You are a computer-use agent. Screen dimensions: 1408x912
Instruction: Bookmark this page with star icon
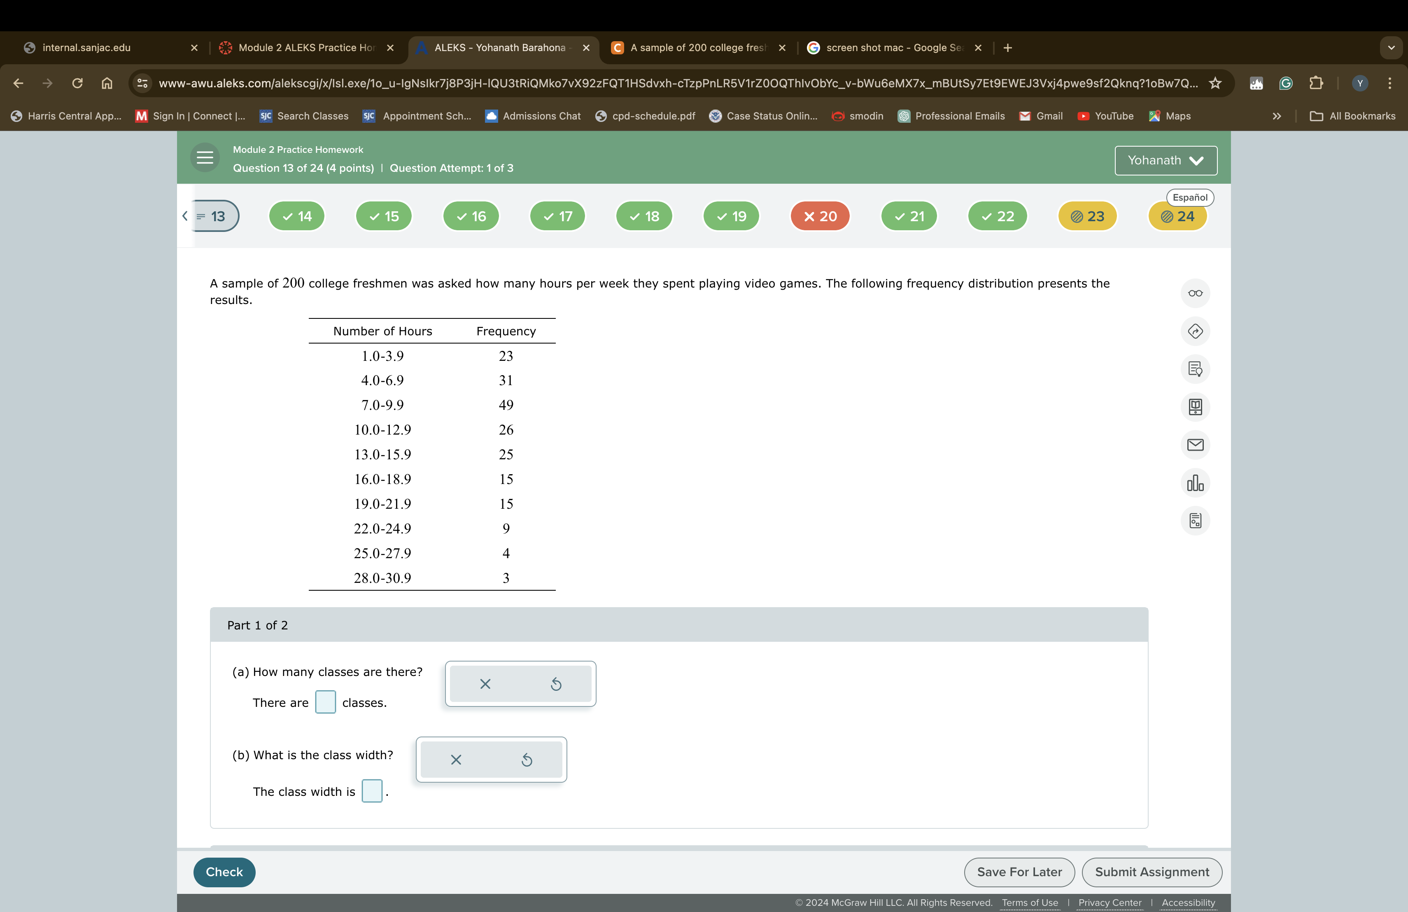pyautogui.click(x=1215, y=84)
